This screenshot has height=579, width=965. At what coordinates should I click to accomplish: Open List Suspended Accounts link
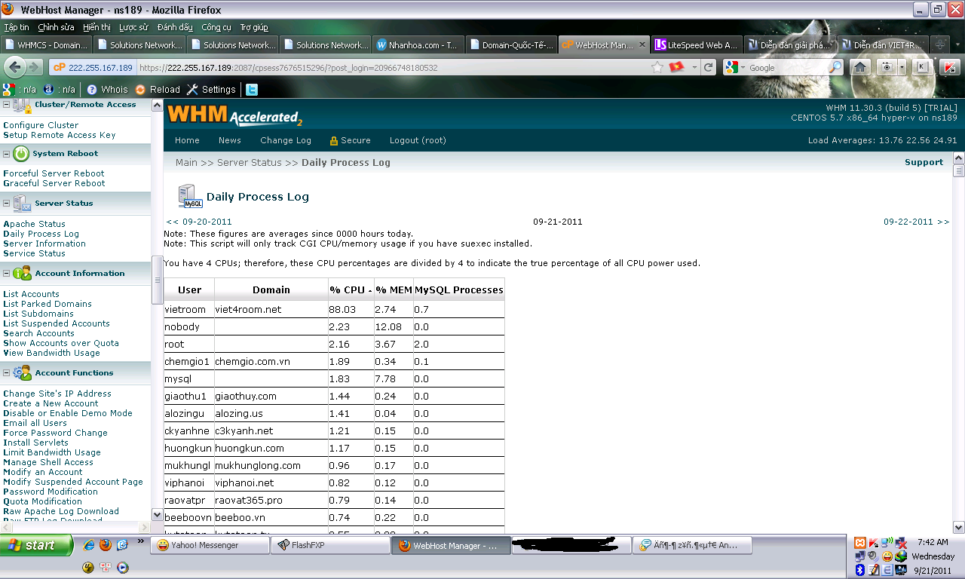tap(57, 323)
